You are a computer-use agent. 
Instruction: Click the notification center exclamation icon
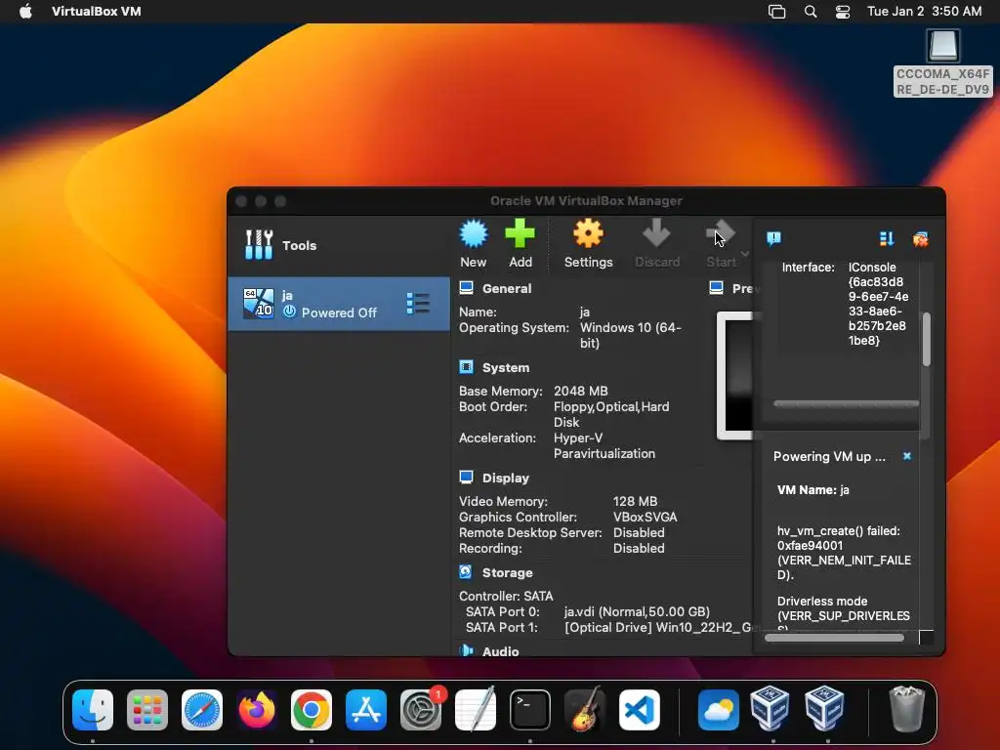(773, 238)
